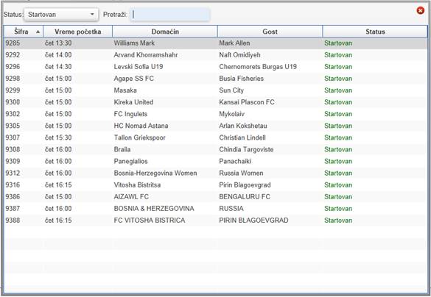
Task: Click the Pretraži search field
Action: (x=170, y=15)
